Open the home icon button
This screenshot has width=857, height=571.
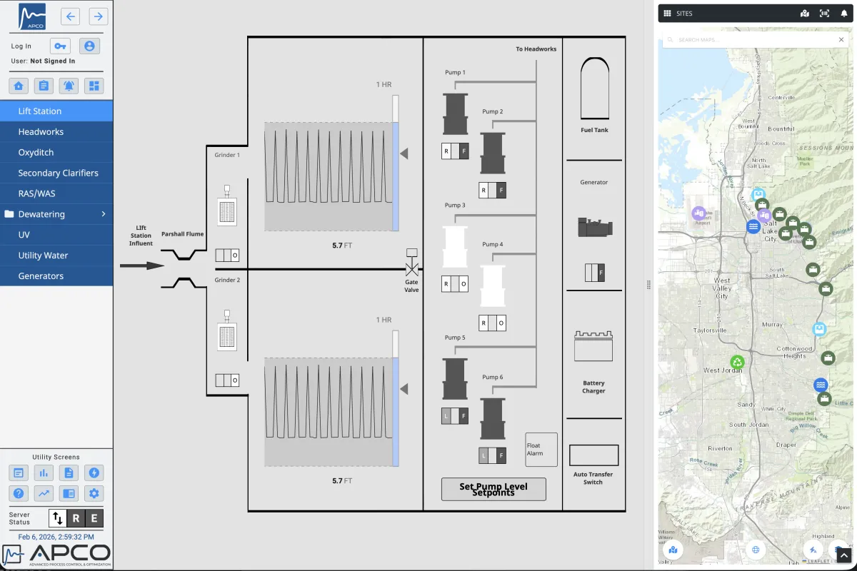[x=19, y=86]
